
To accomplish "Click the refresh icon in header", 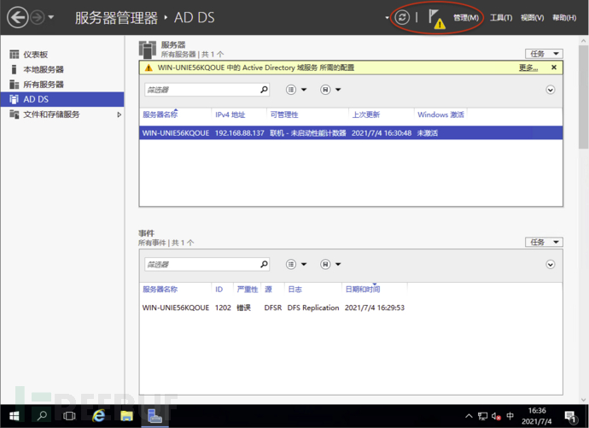I will point(402,17).
